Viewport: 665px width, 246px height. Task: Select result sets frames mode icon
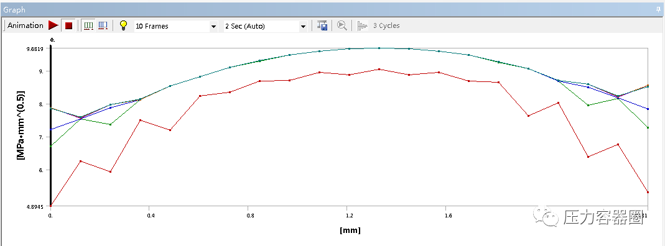pyautogui.click(x=103, y=25)
